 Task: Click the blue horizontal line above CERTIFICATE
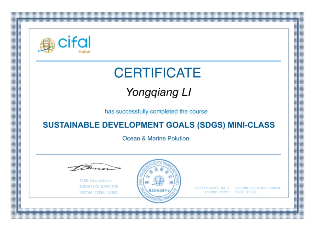click(x=158, y=61)
